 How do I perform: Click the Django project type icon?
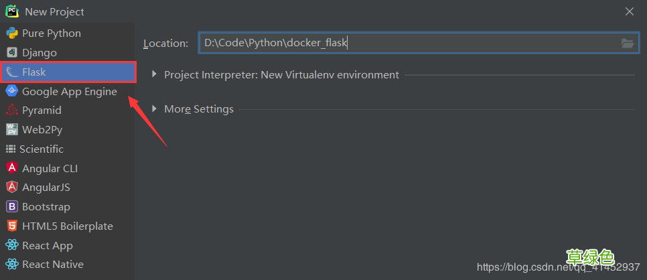click(11, 52)
